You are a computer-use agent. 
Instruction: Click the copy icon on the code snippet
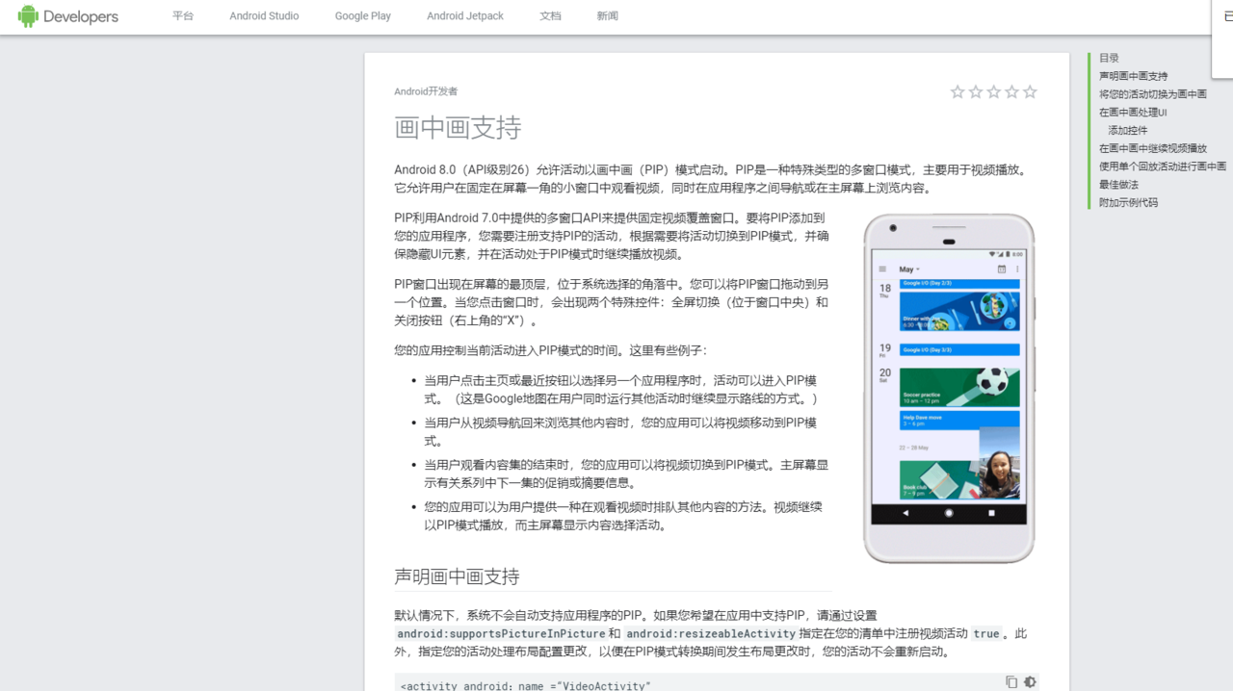click(x=1010, y=681)
